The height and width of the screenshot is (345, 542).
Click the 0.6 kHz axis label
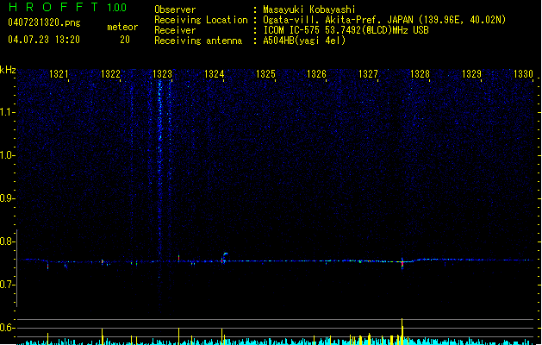(7, 328)
